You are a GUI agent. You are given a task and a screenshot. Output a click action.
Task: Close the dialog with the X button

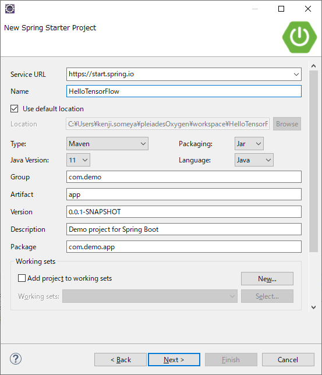[308, 9]
